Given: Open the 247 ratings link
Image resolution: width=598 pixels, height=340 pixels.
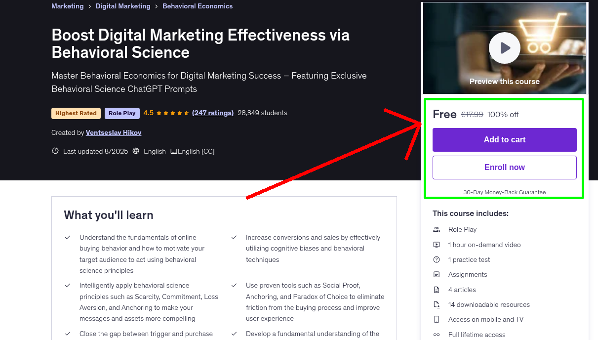Looking at the screenshot, I should [213, 113].
